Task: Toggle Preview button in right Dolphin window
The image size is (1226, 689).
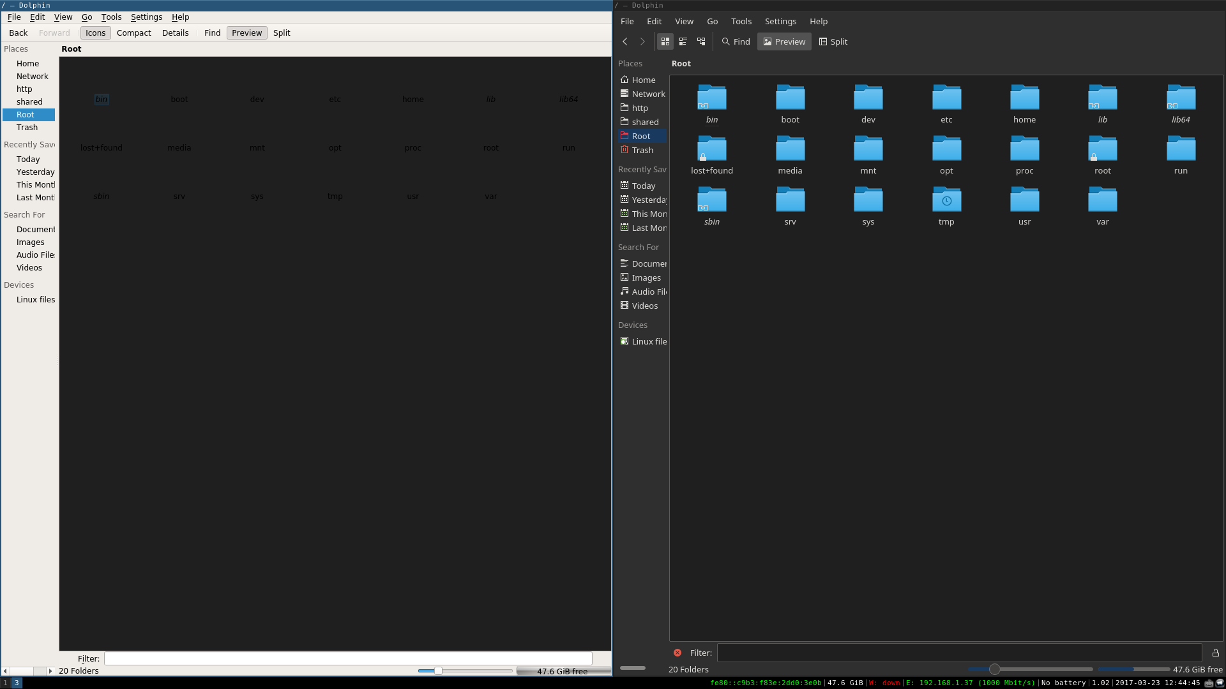Action: point(784,41)
